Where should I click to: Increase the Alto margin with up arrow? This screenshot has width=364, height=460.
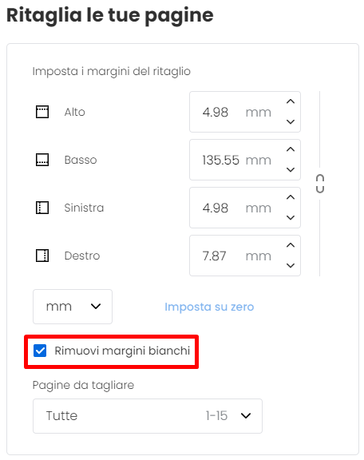coord(291,101)
